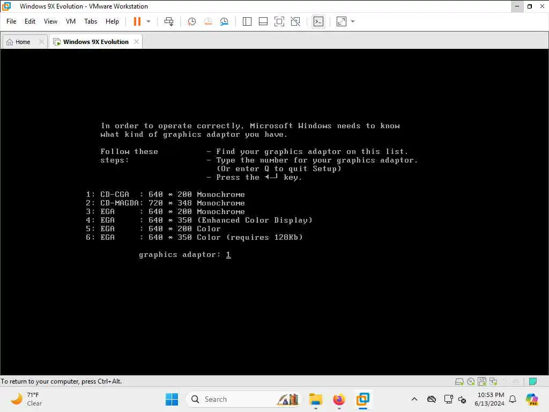The image size is (549, 412).
Task: Click the network adapter status icon
Action: click(493, 381)
